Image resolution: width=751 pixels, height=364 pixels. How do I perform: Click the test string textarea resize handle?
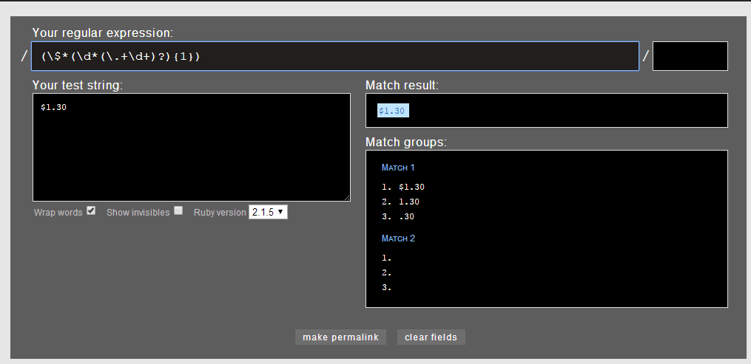(347, 198)
